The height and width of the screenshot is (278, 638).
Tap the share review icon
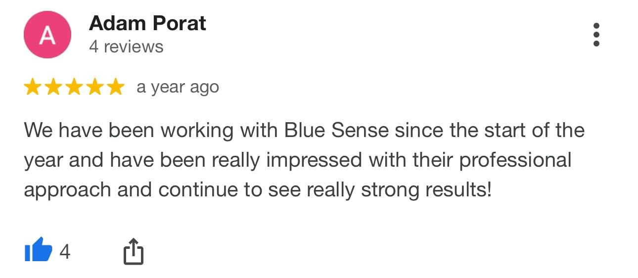133,251
